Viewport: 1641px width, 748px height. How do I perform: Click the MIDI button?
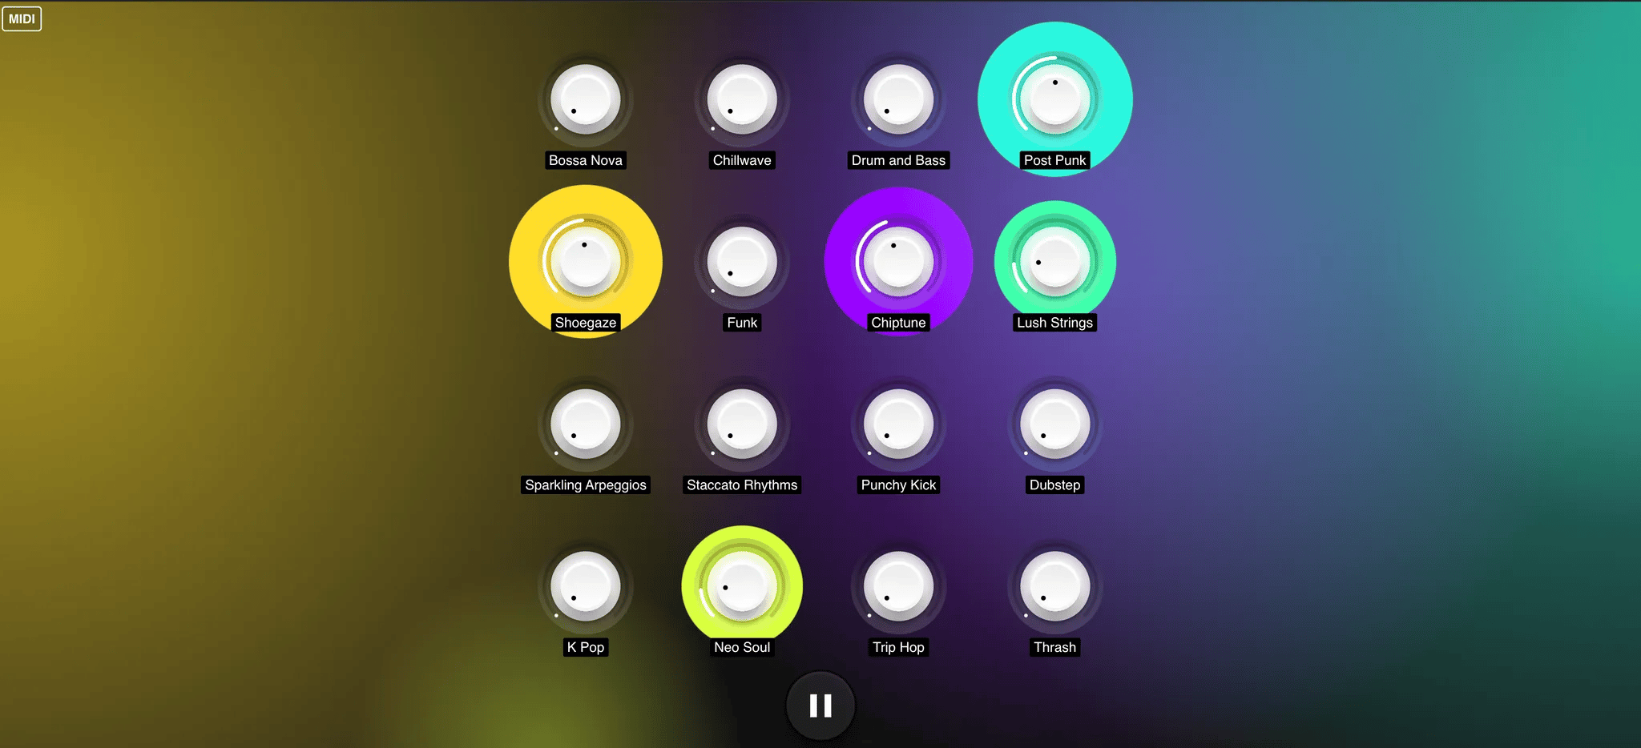pyautogui.click(x=22, y=18)
